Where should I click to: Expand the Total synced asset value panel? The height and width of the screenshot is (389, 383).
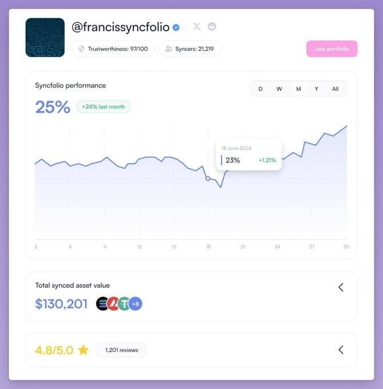(x=341, y=287)
